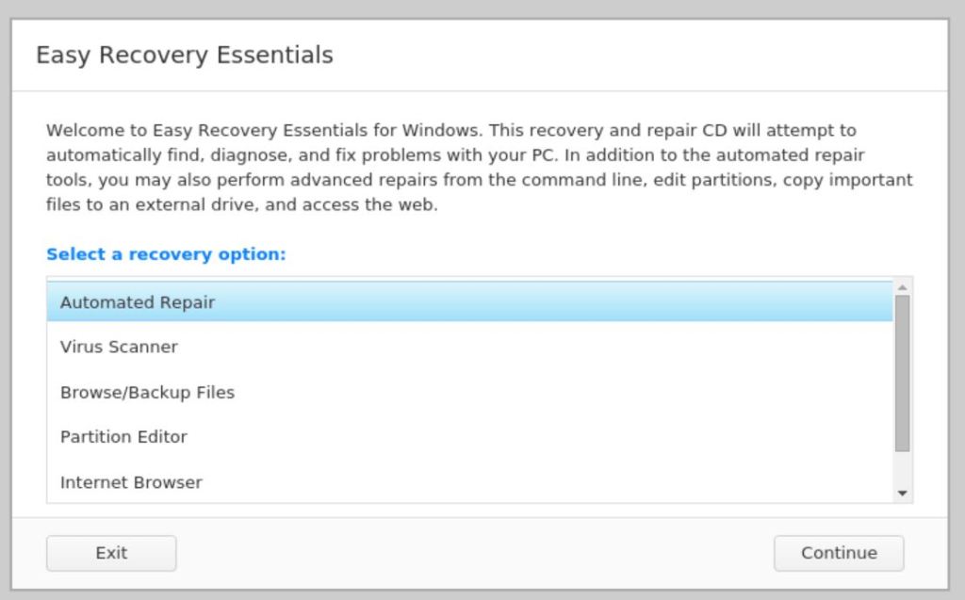Screen dimensions: 965x600
Task: Choose Virus Scanner from the list
Action: click(x=119, y=347)
